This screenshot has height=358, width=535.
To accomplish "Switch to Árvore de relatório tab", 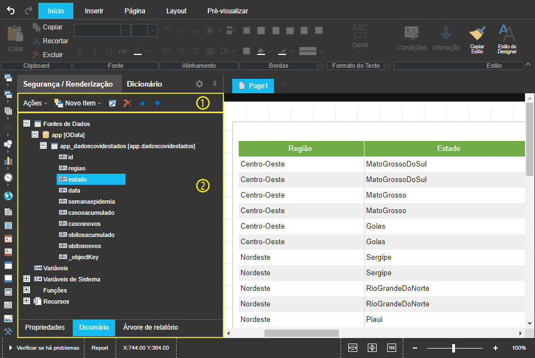I will (151, 327).
